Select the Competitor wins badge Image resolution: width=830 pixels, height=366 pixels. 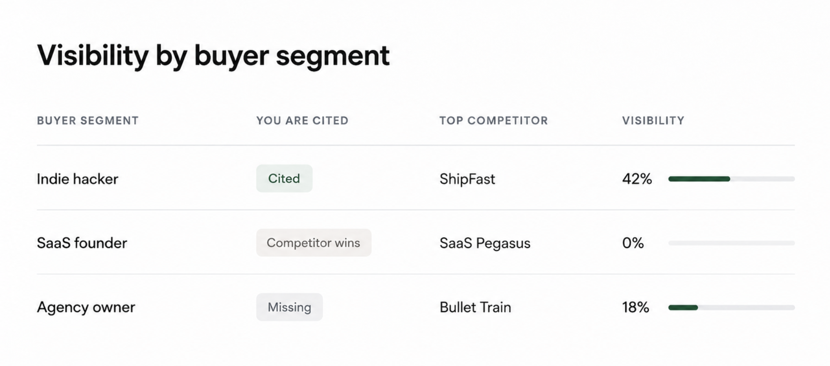tap(314, 242)
